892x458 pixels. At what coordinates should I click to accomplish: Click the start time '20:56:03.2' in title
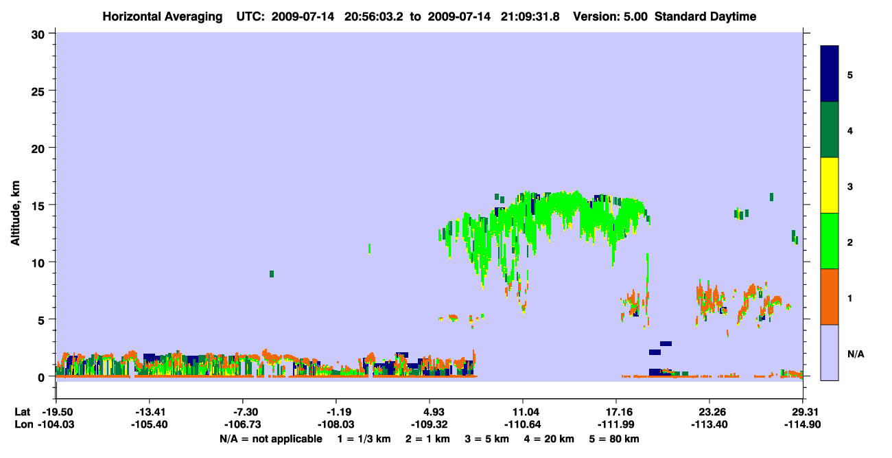click(373, 16)
